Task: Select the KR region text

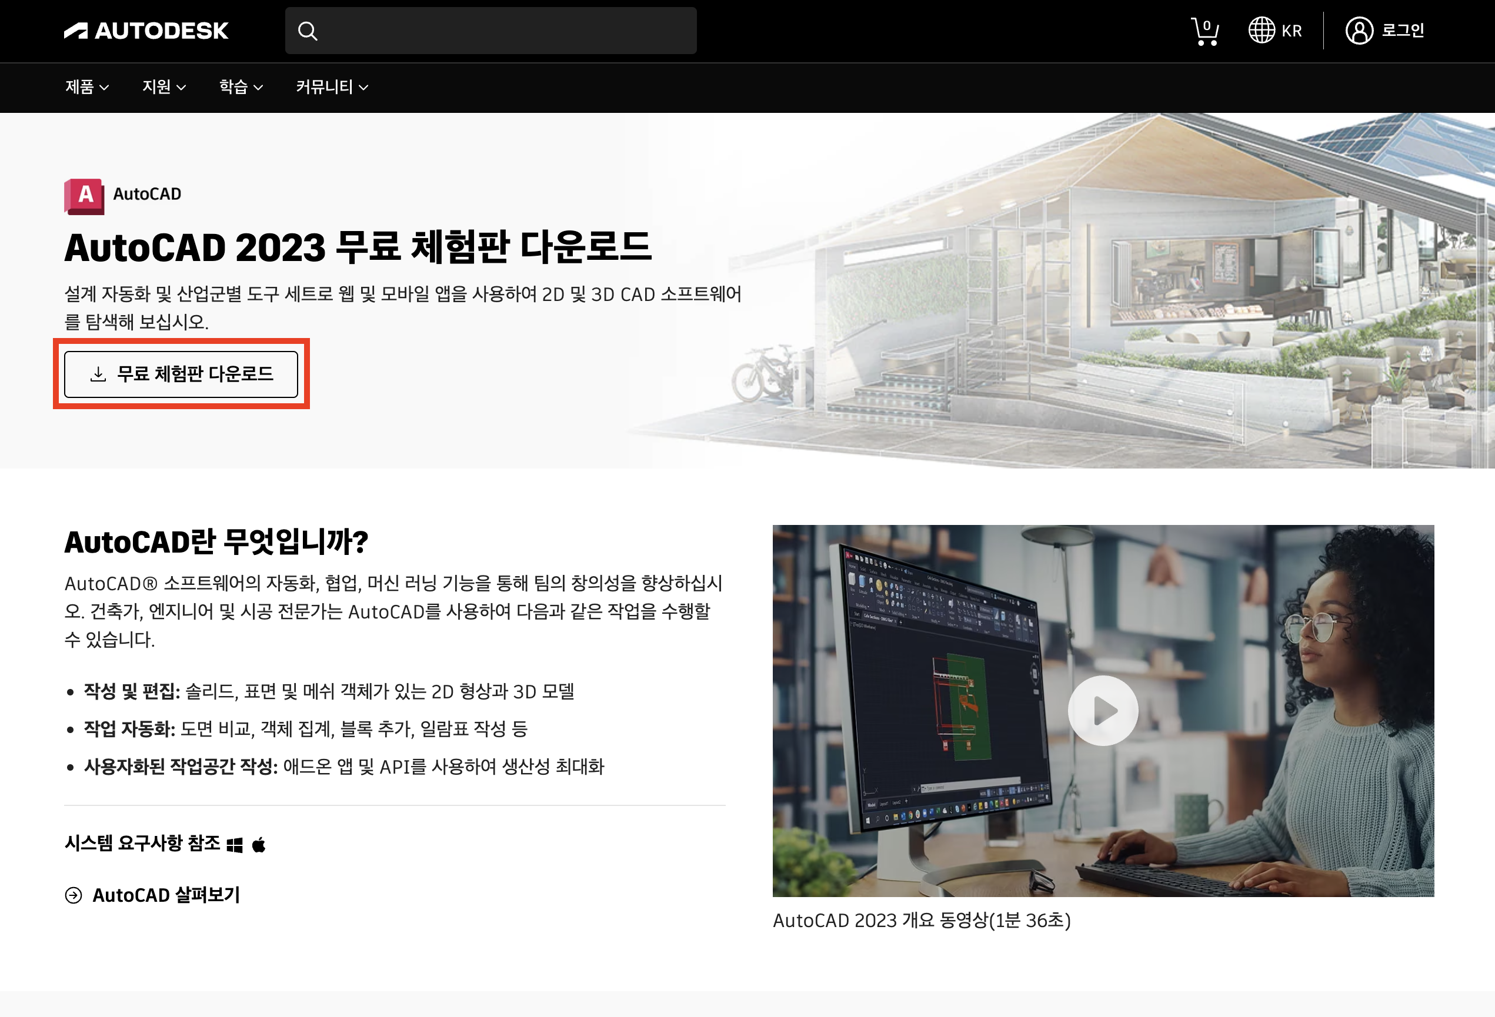Action: 1291,31
